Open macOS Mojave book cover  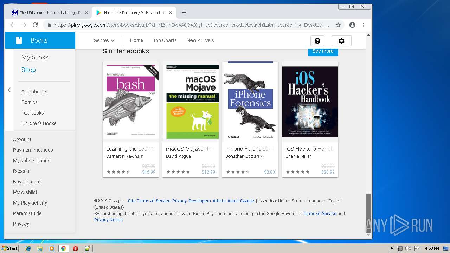pyautogui.click(x=191, y=102)
